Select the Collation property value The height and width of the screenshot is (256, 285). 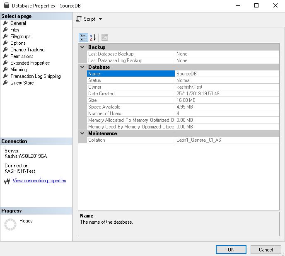coord(227,140)
